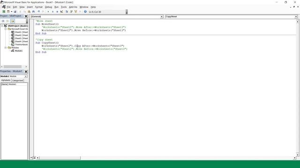Select Sheet4 in the project tree
300x168 pixels.
(x=20, y=42)
